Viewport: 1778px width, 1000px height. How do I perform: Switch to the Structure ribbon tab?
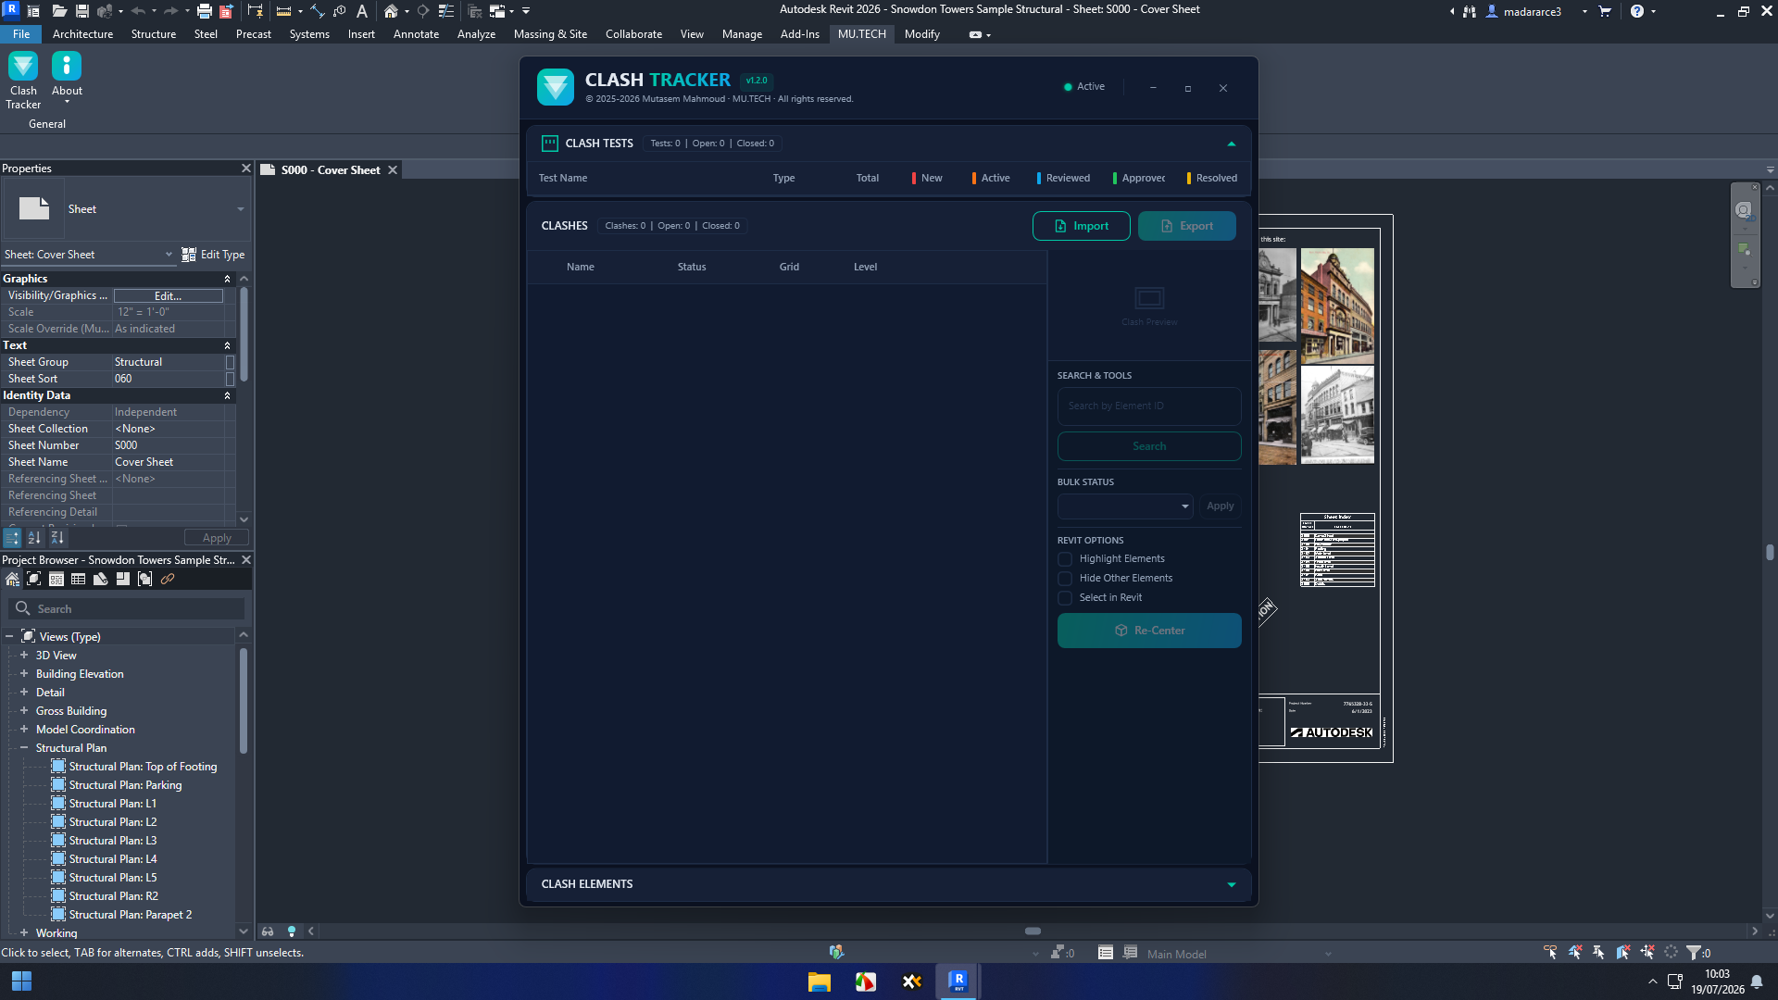coord(154,34)
